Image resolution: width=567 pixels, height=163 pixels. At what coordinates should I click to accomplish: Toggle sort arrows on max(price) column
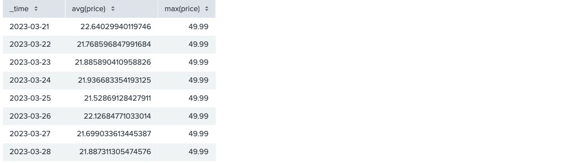tap(207, 9)
